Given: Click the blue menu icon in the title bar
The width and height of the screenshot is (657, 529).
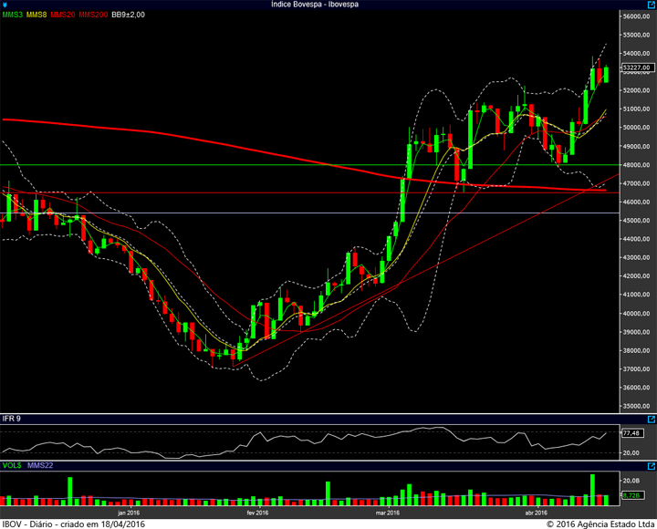Looking at the screenshot, I should pos(5,5).
